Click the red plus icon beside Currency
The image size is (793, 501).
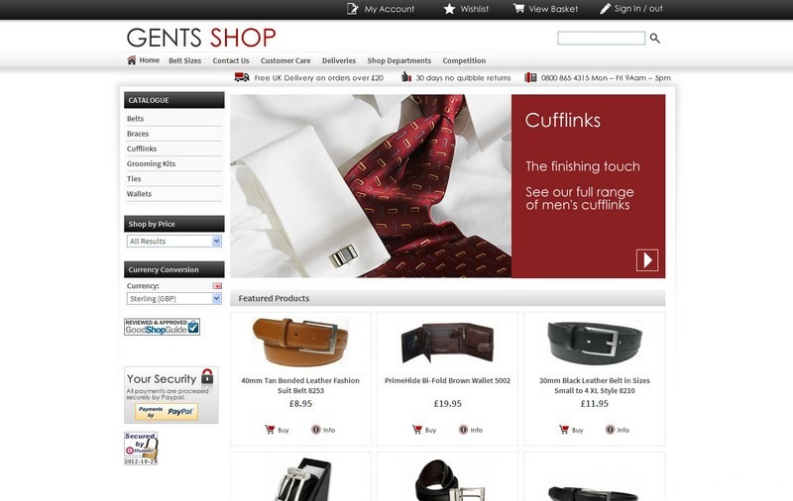pos(217,286)
